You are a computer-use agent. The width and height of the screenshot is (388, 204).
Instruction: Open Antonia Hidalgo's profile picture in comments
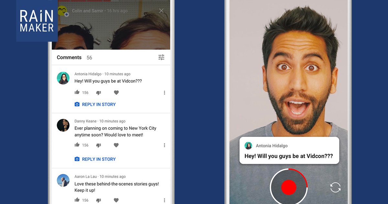[63, 78]
